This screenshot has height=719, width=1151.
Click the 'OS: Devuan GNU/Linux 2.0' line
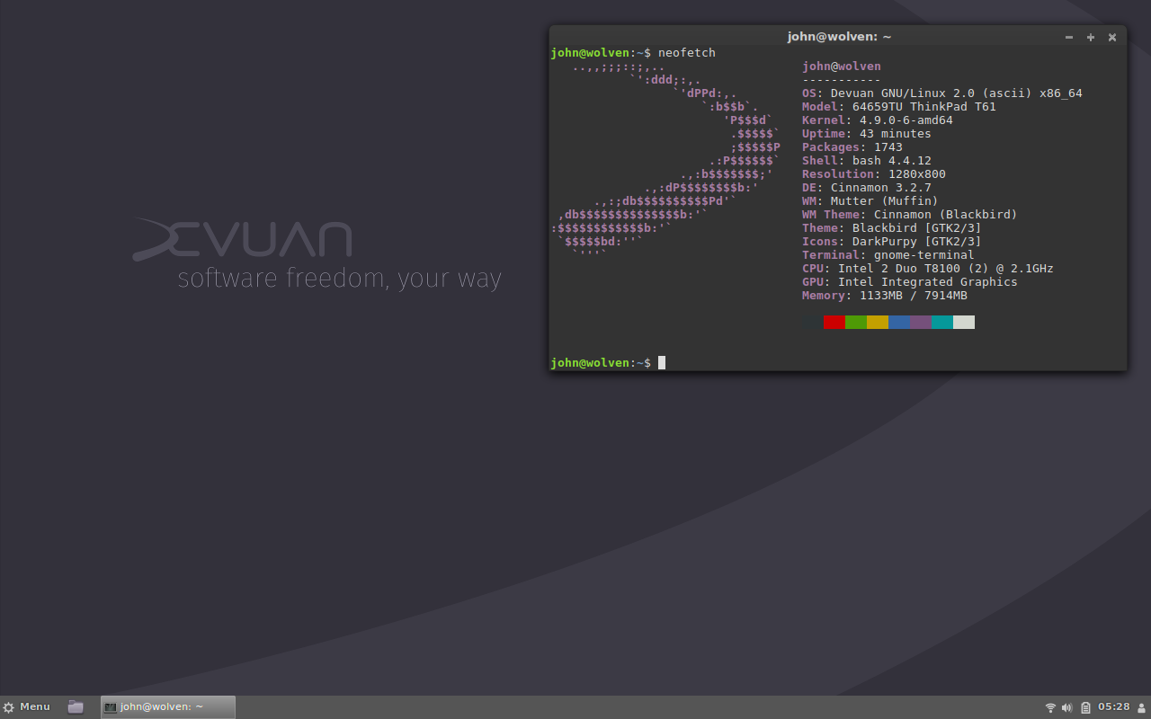coord(942,93)
